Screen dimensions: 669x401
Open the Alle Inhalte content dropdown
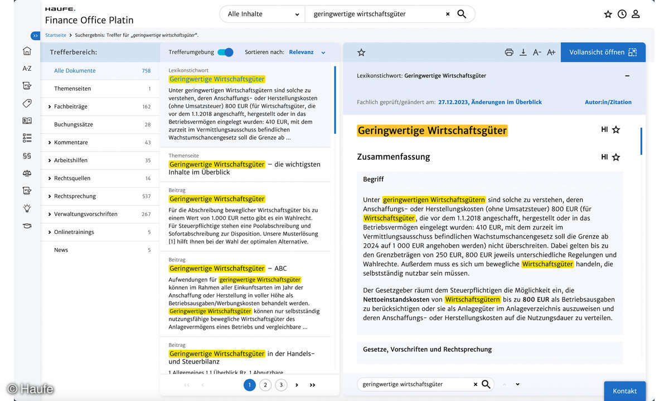click(263, 14)
